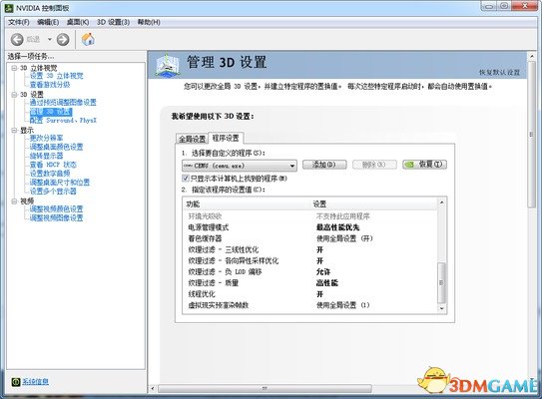The image size is (542, 399).
Task: Select 纹理过滤 - 质量 row
Action: click(x=310, y=283)
